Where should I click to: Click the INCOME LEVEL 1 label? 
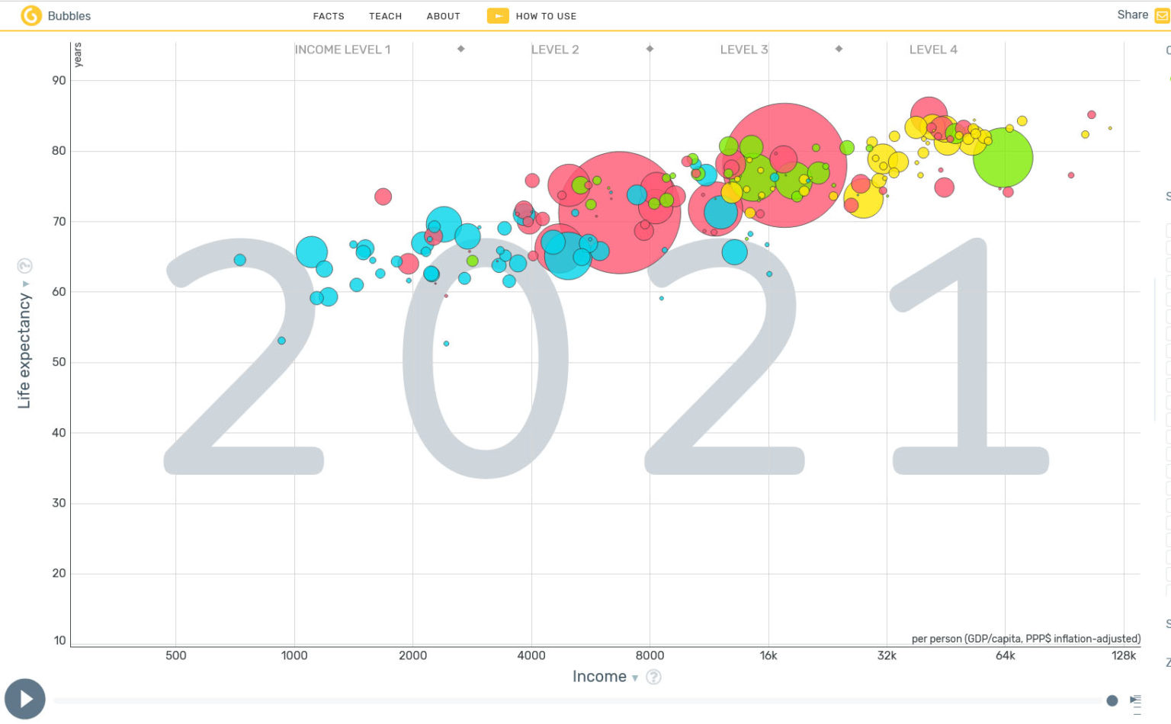click(x=342, y=49)
